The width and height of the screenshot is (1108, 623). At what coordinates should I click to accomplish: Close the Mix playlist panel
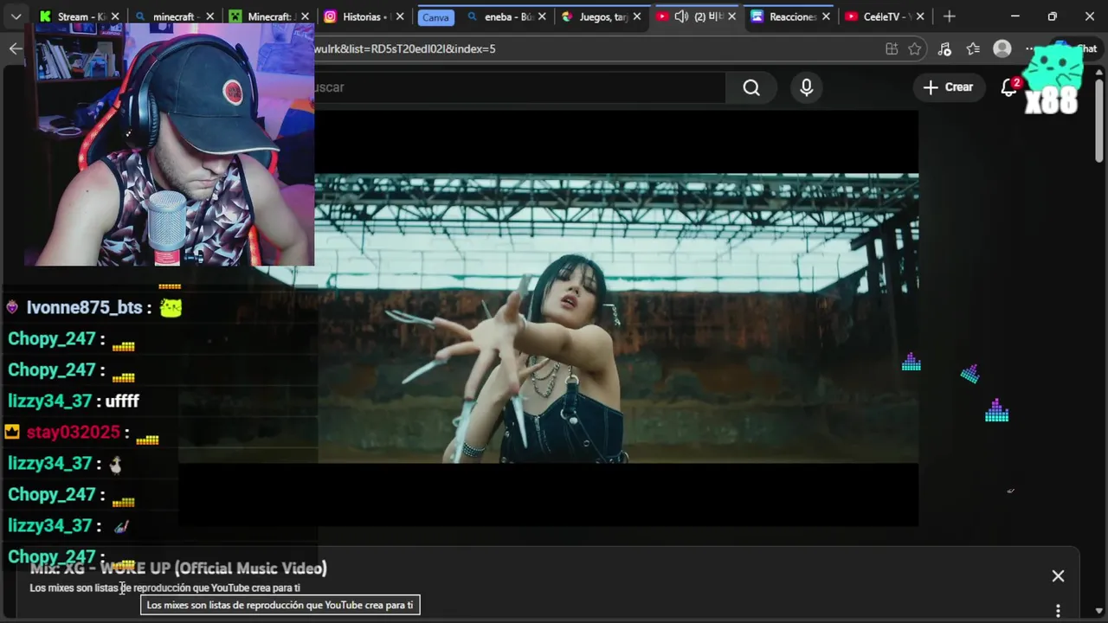pyautogui.click(x=1058, y=576)
